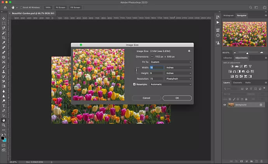Select the Rectangular Marquee tool
268x164 pixels.
click(x=3, y=23)
